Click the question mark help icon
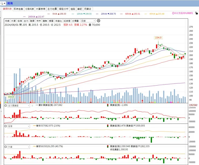Viewport: 199px width, 165px height. point(32,106)
